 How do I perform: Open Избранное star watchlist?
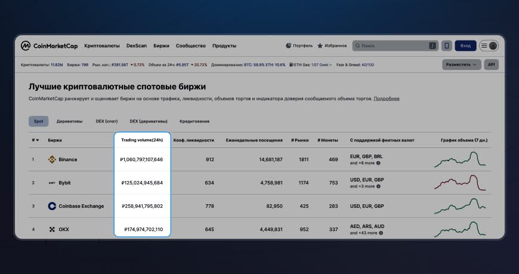point(320,46)
